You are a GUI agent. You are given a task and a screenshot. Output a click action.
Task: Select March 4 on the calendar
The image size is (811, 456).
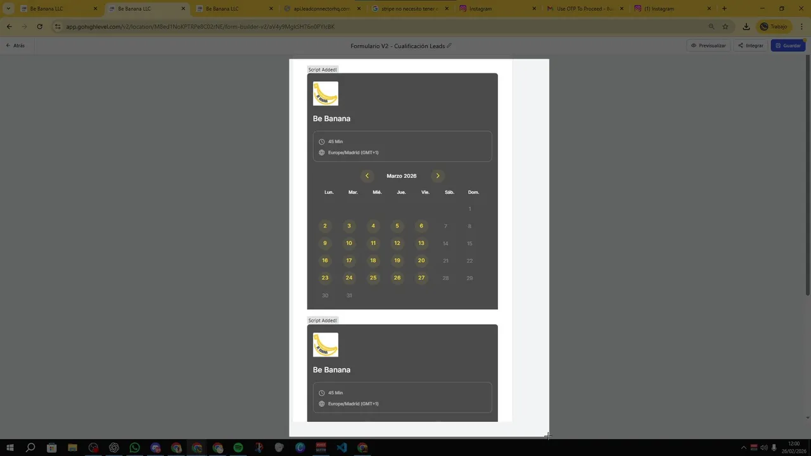373,226
